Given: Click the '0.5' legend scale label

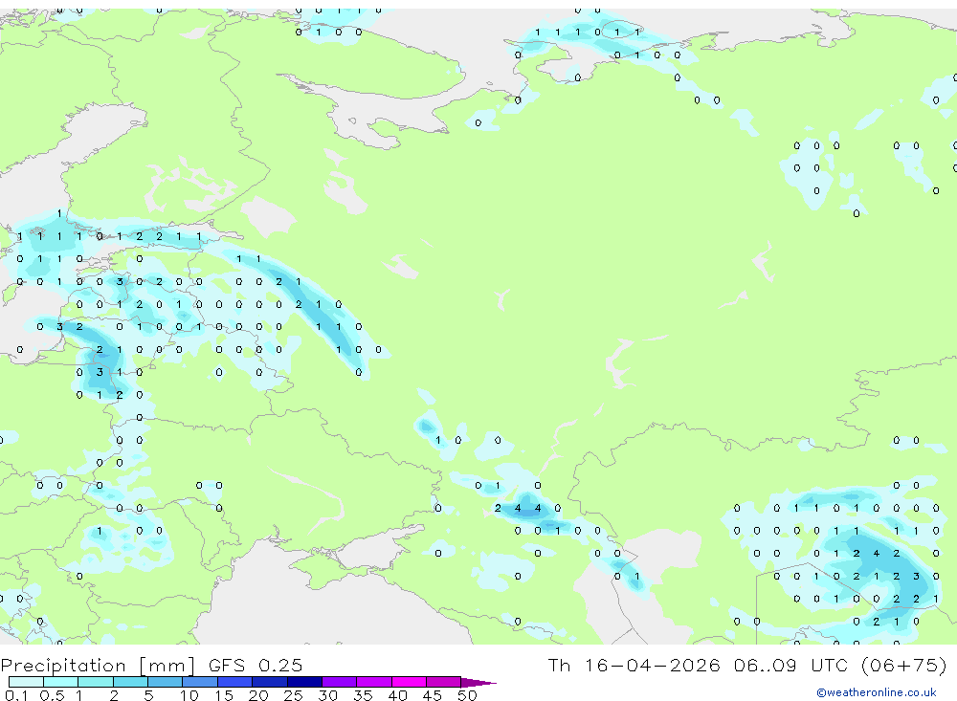Looking at the screenshot, I should tap(52, 695).
